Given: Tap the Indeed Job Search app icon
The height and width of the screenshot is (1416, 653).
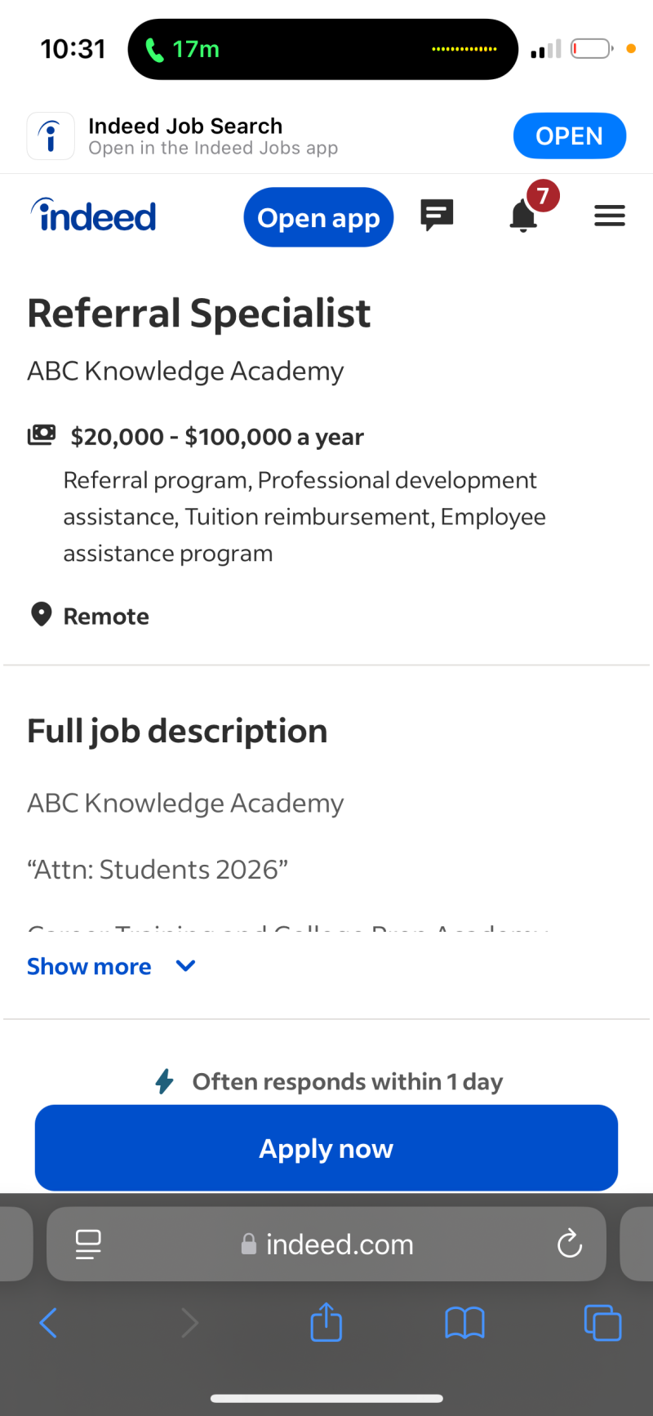Looking at the screenshot, I should click(51, 136).
